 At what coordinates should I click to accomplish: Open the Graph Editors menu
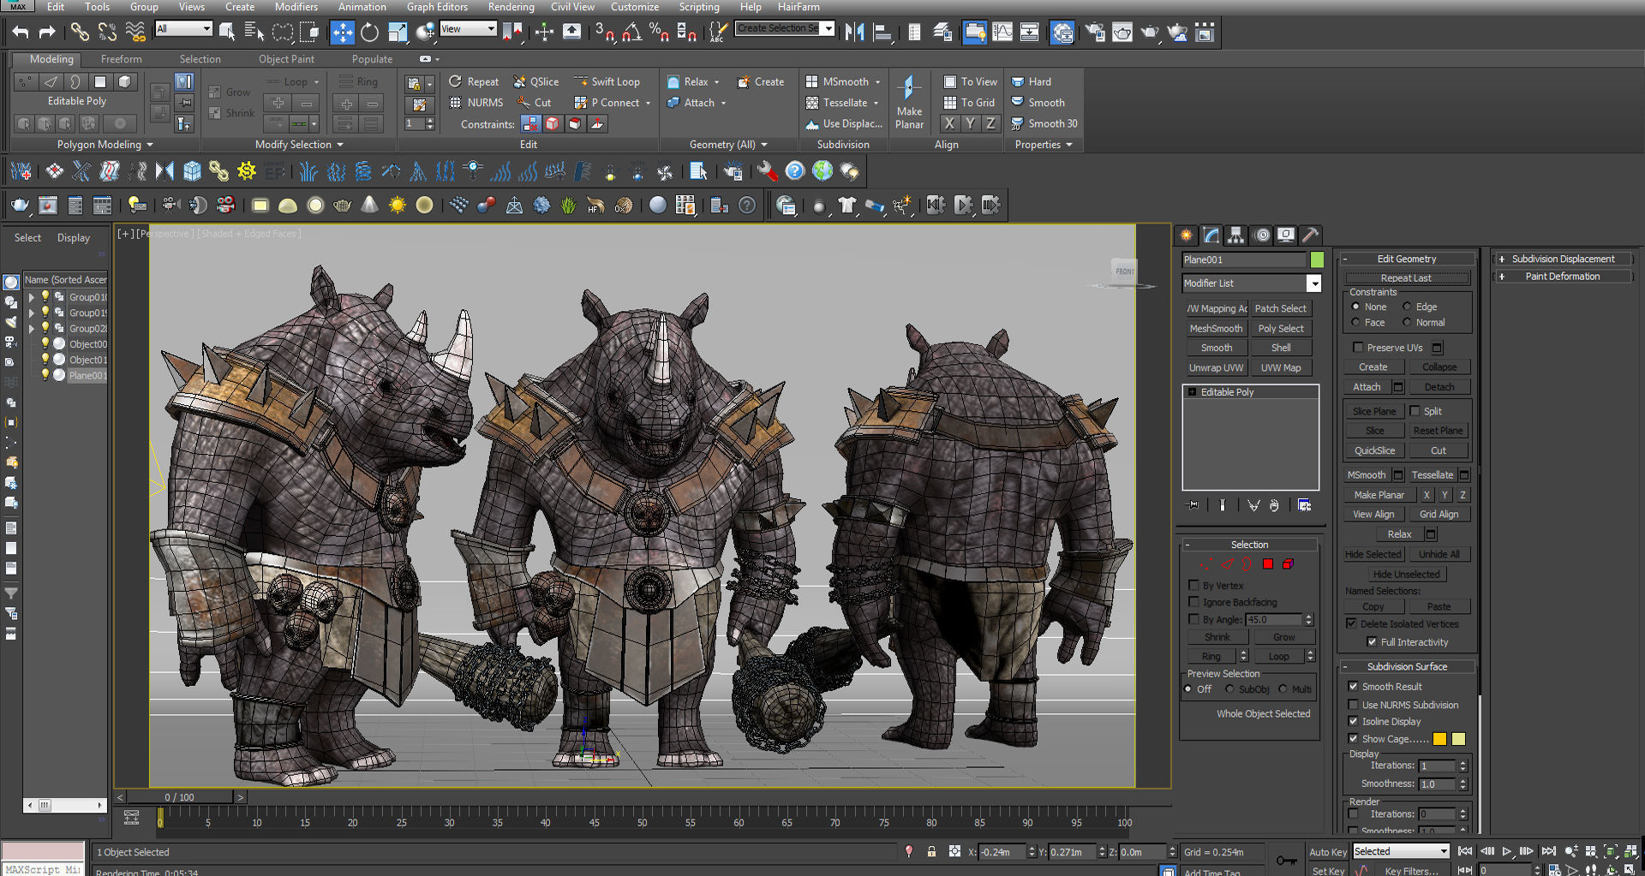[x=437, y=7]
